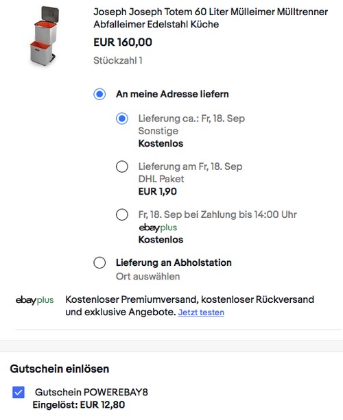Image resolution: width=343 pixels, height=420 pixels.
Task: Choose the free Sonstige delivery radio button
Action: click(122, 119)
